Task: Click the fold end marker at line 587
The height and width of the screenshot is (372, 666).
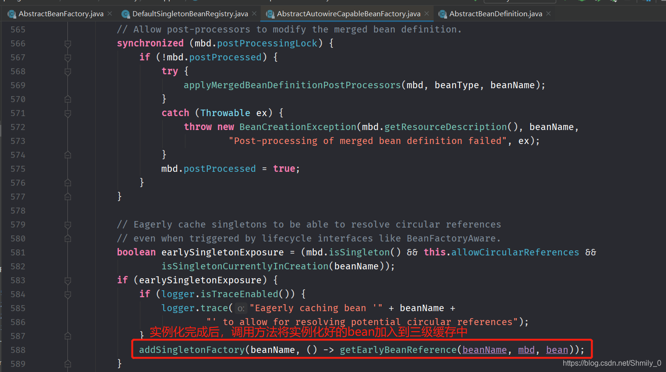Action: pyautogui.click(x=68, y=336)
